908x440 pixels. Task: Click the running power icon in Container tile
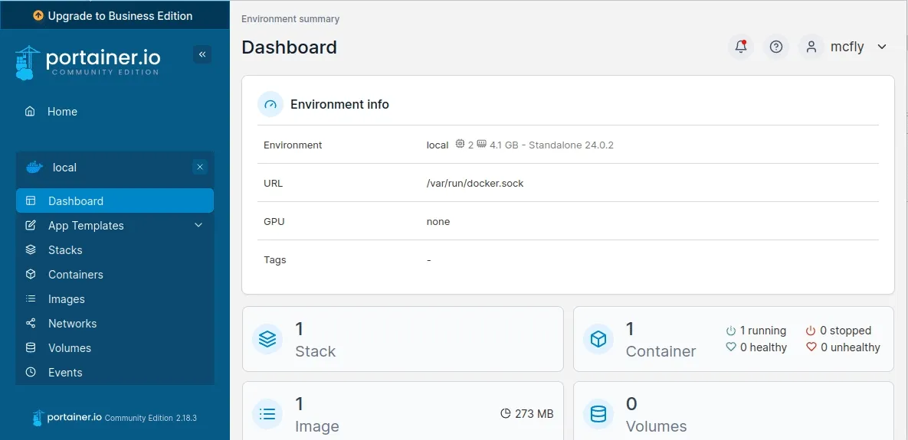[x=731, y=331]
